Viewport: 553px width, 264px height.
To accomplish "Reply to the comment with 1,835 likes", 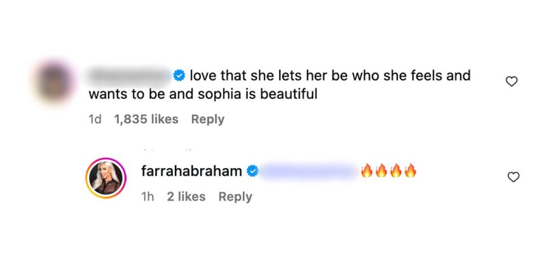I will click(207, 119).
